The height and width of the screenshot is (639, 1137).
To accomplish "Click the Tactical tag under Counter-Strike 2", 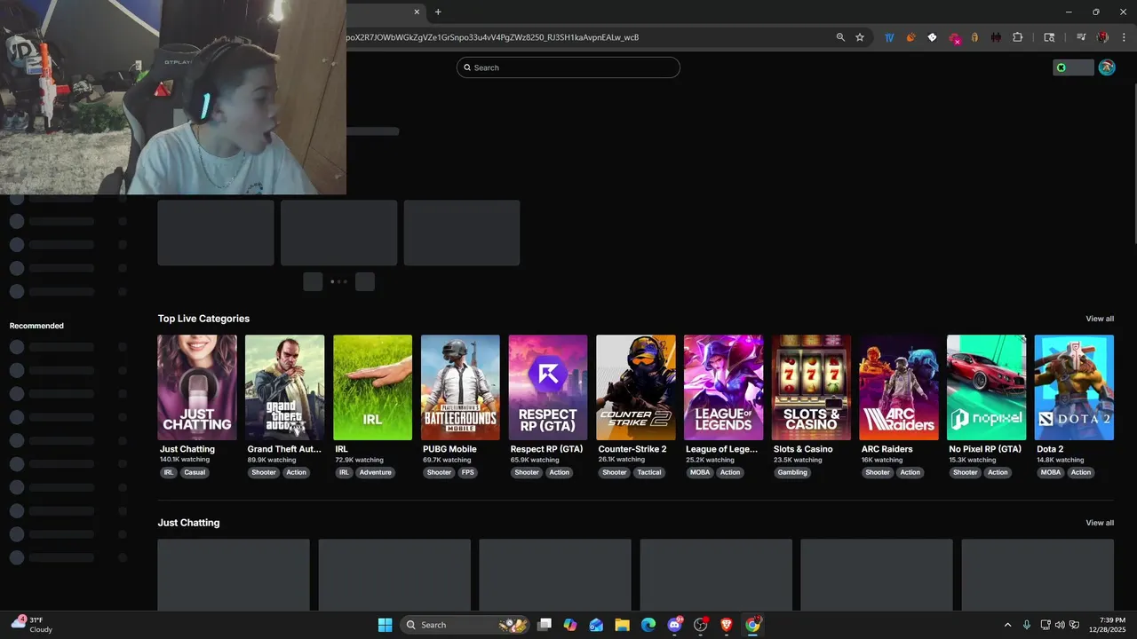I will pyautogui.click(x=649, y=472).
